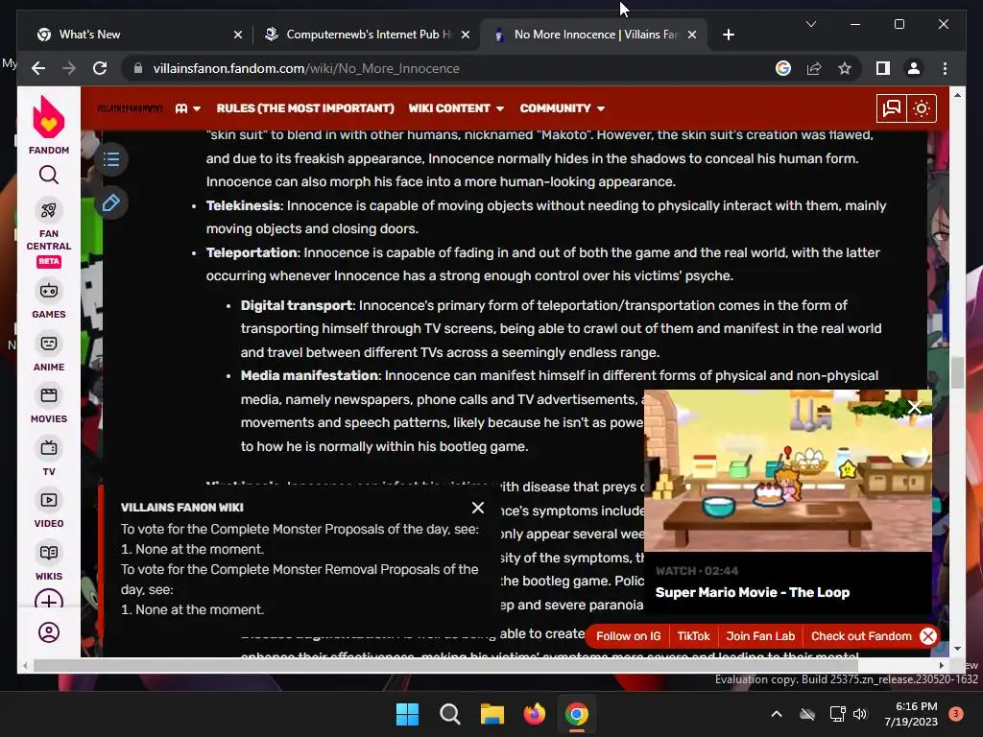Open the Fandom sidebar search icon
Screen dimensions: 983x737
coord(48,175)
